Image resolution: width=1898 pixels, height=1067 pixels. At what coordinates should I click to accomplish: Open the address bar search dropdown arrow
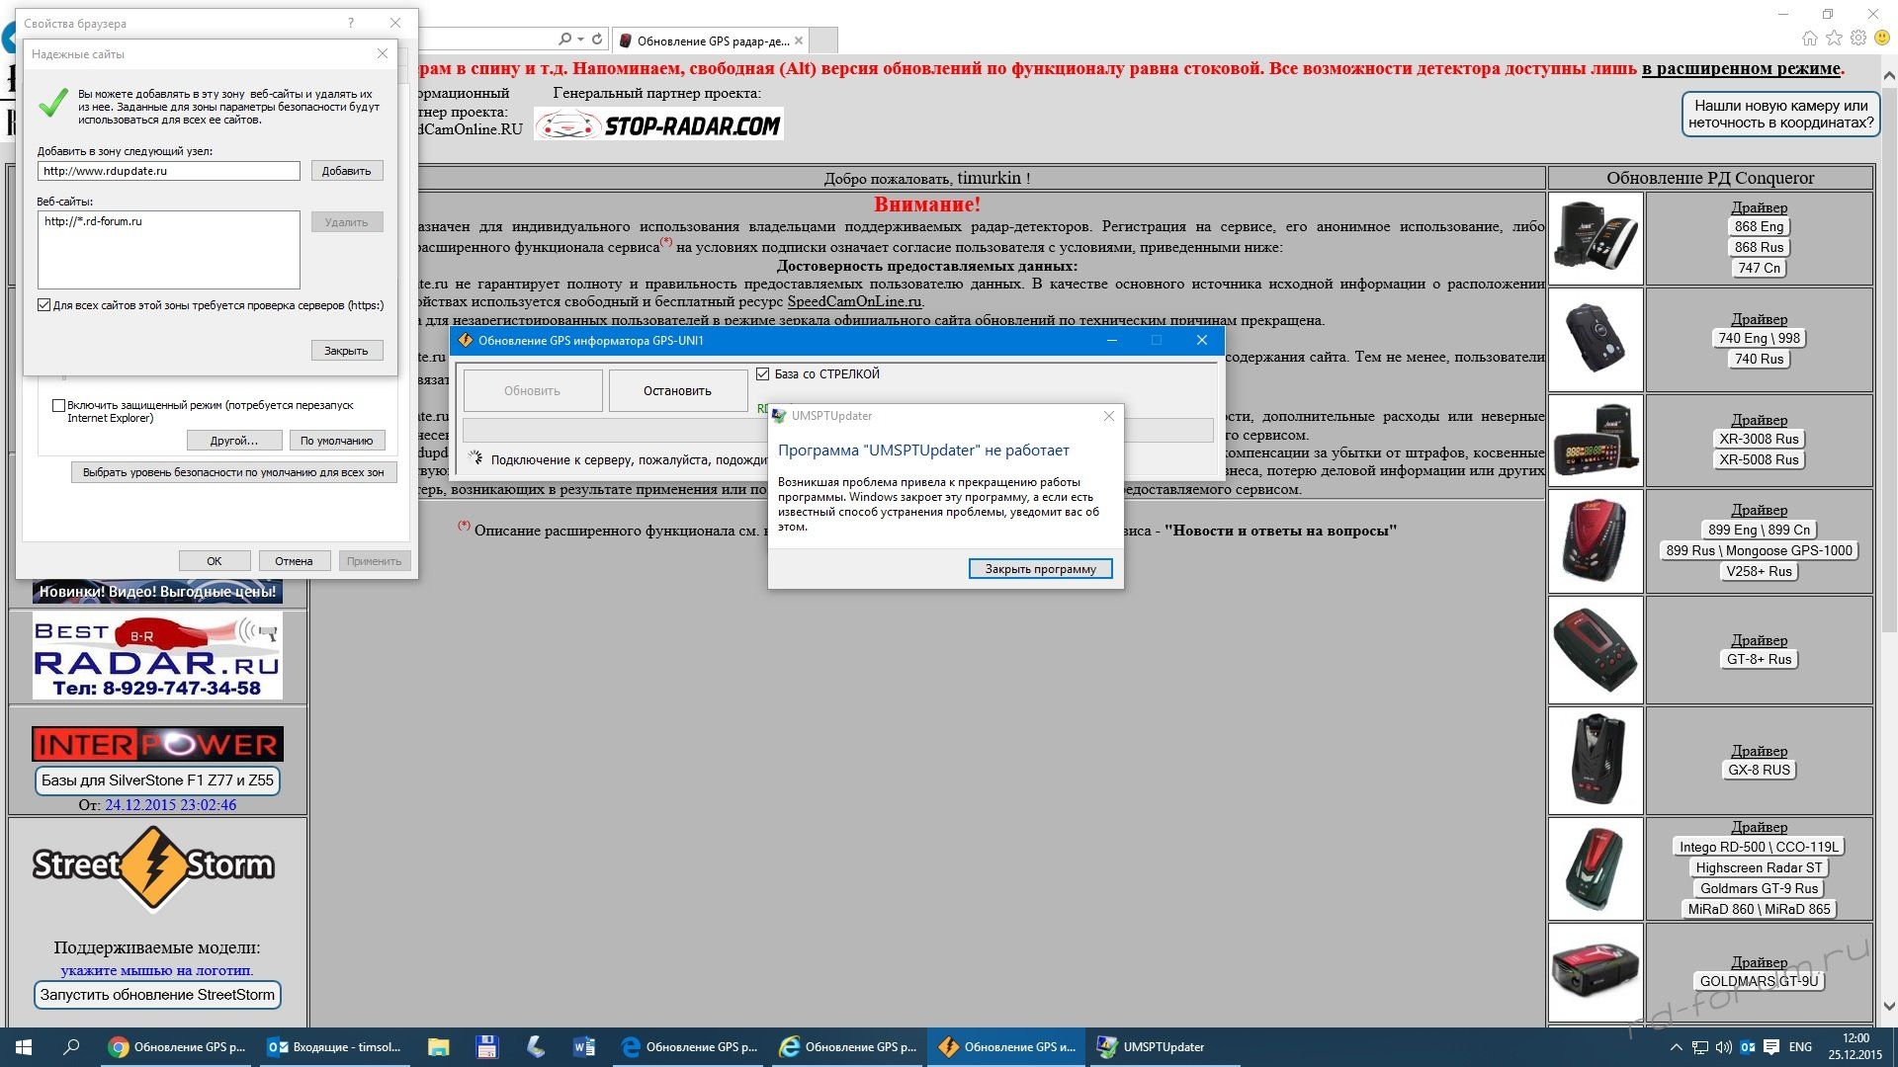580,40
